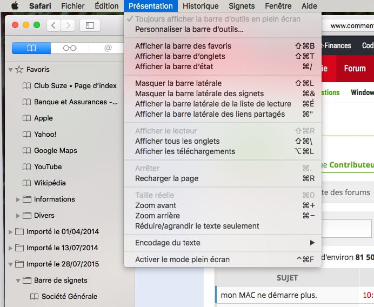Toggle the sidebar toolbar button

pyautogui.click(x=90, y=25)
